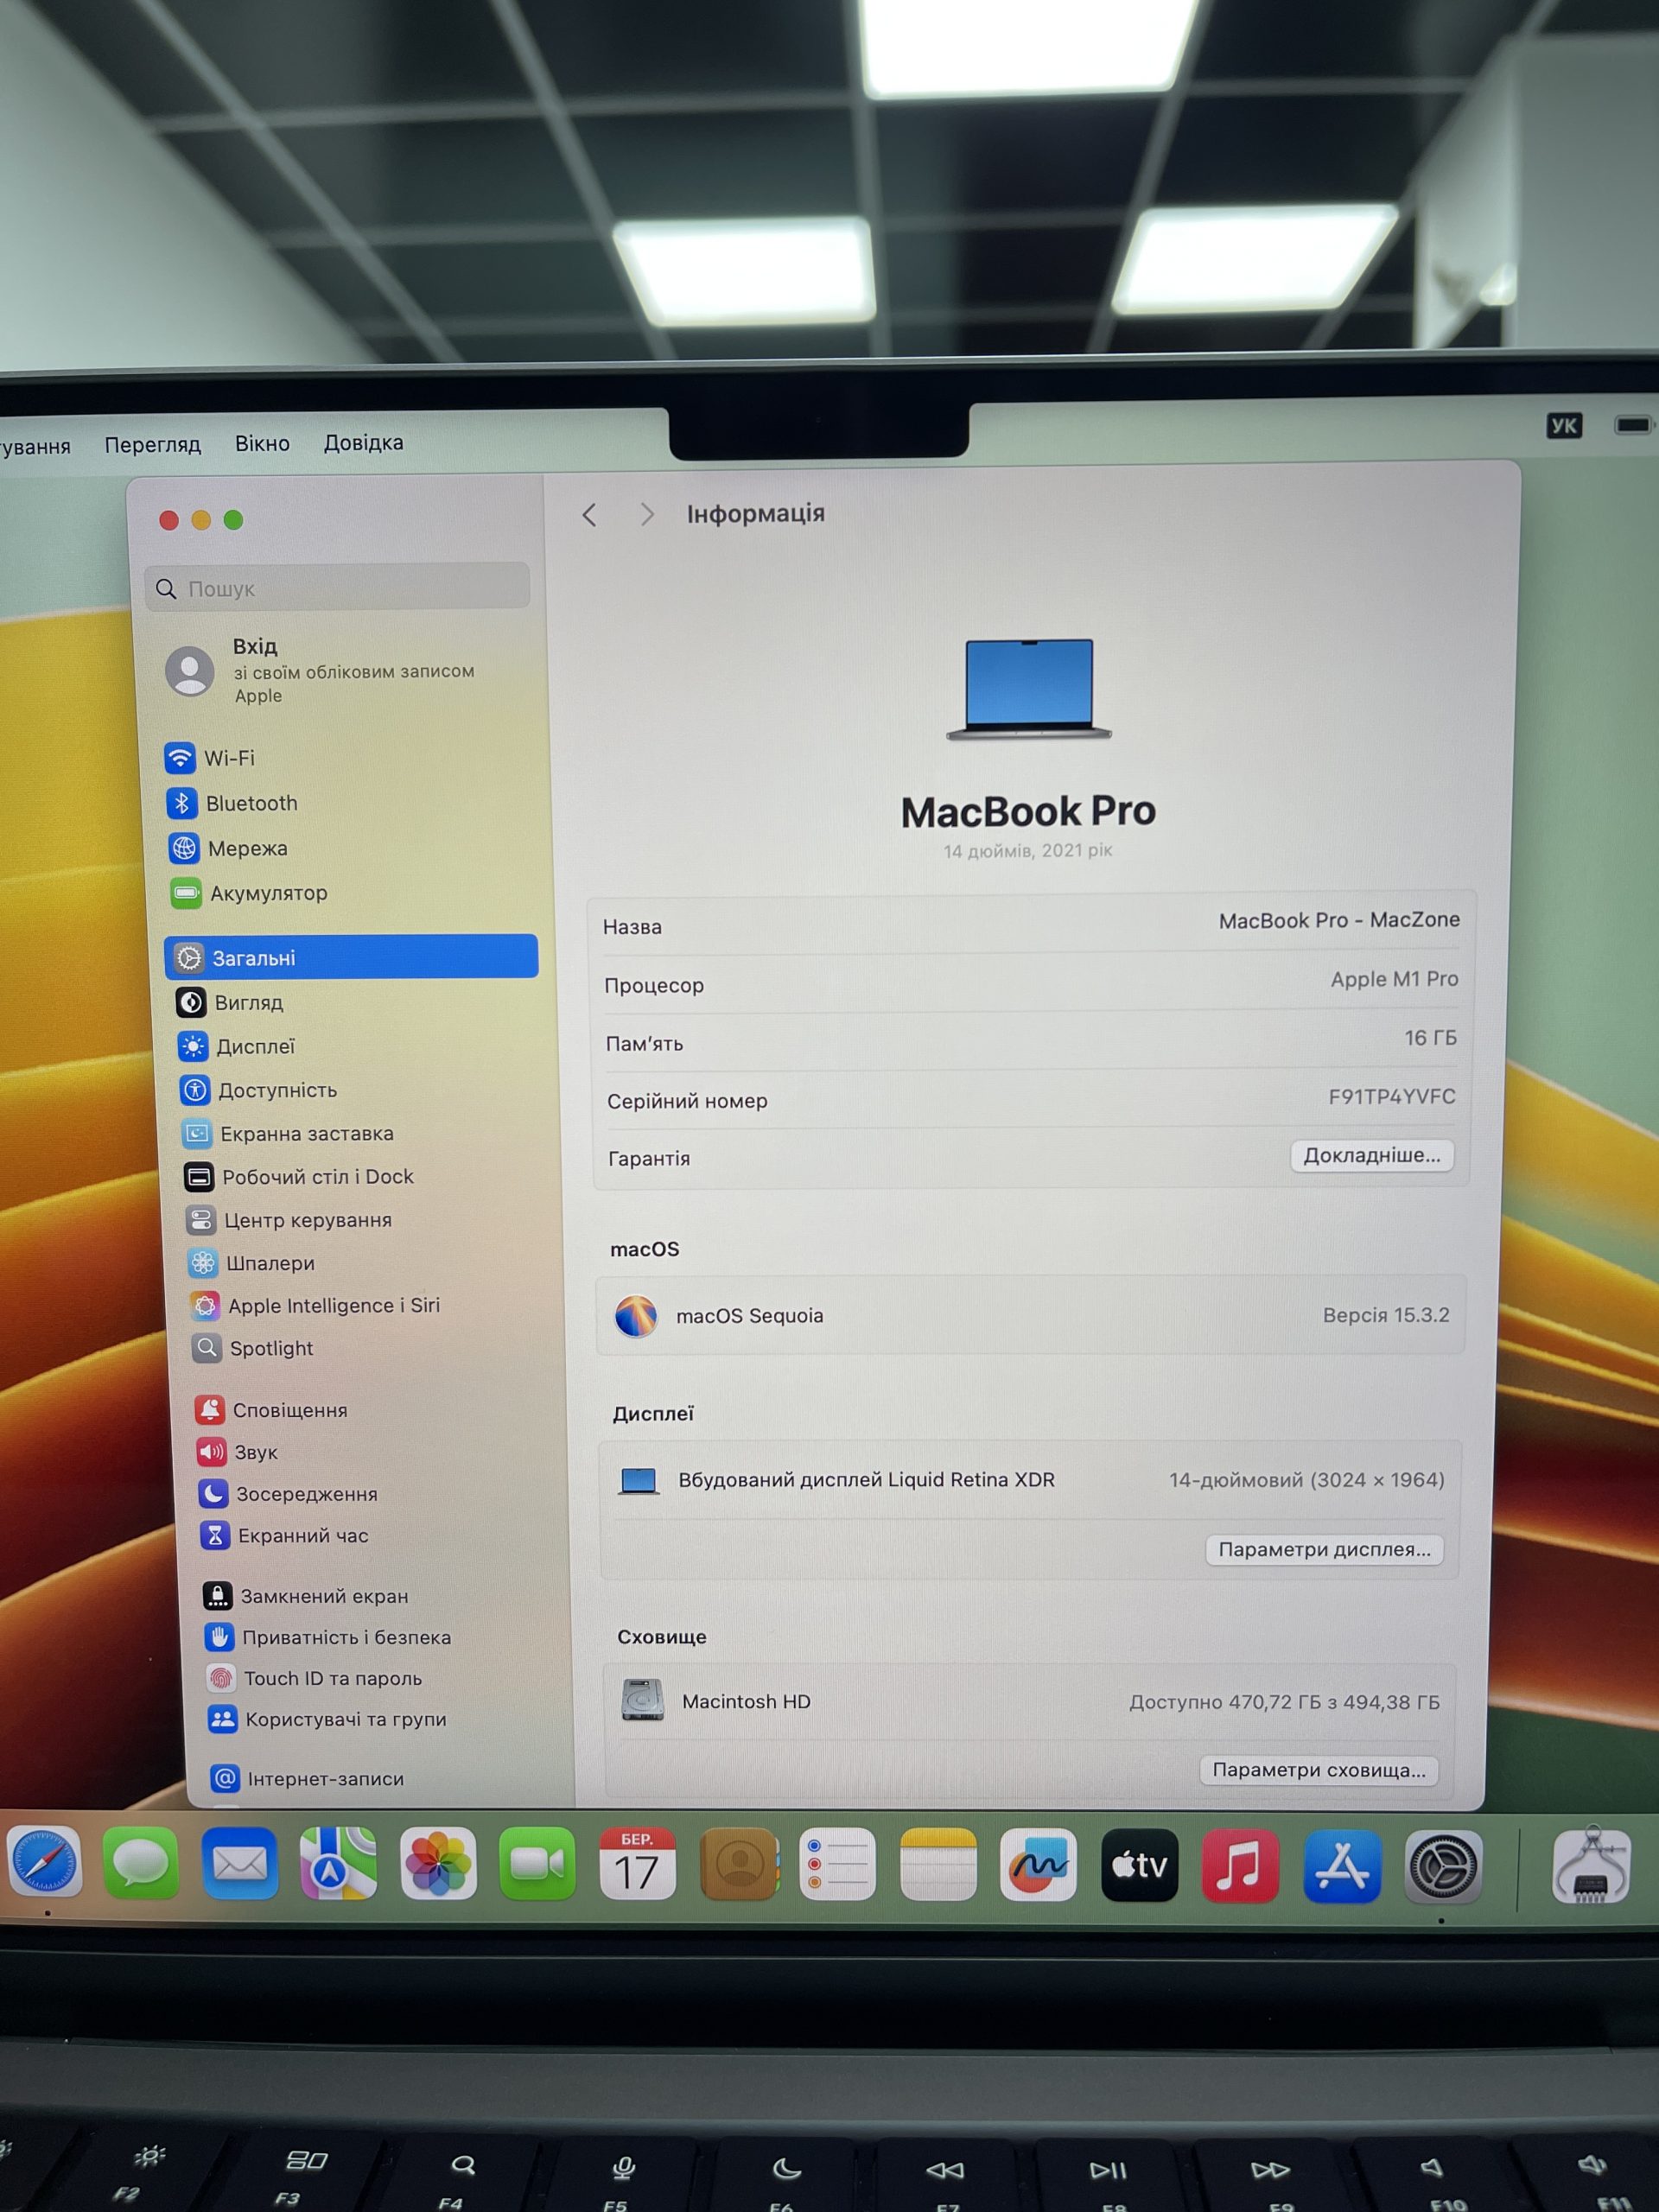Viewport: 1659px width, 2212px height.
Task: Click System Settings icon in Dock
Action: (1443, 1867)
